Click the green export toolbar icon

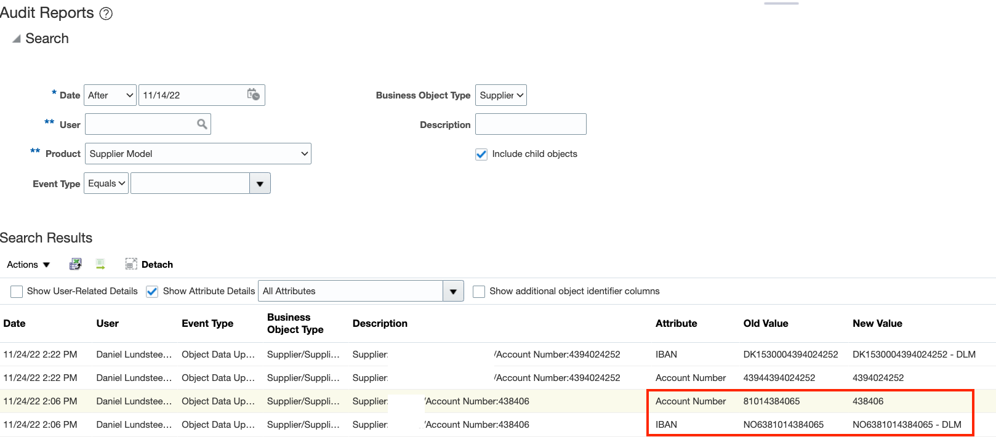coord(100,264)
